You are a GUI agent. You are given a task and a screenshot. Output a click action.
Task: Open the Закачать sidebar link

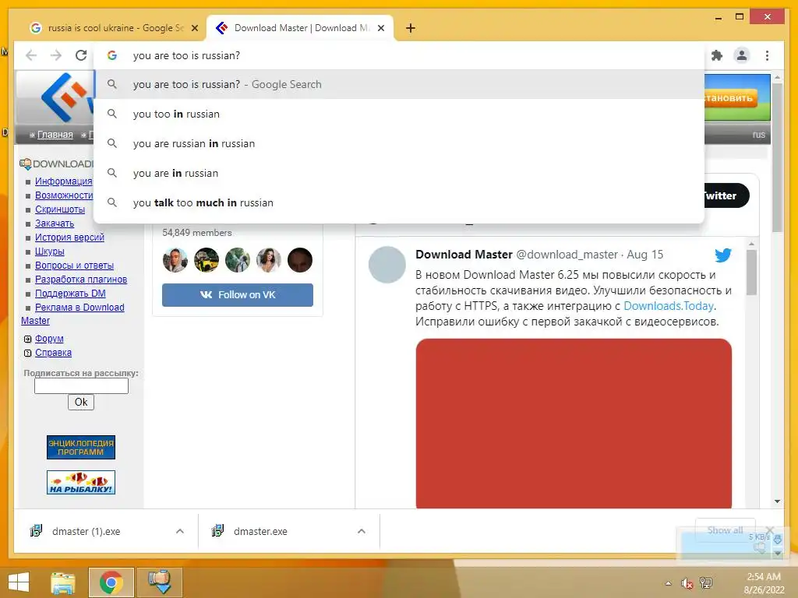click(55, 223)
